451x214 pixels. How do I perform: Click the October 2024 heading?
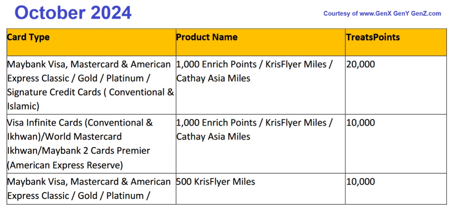(73, 13)
